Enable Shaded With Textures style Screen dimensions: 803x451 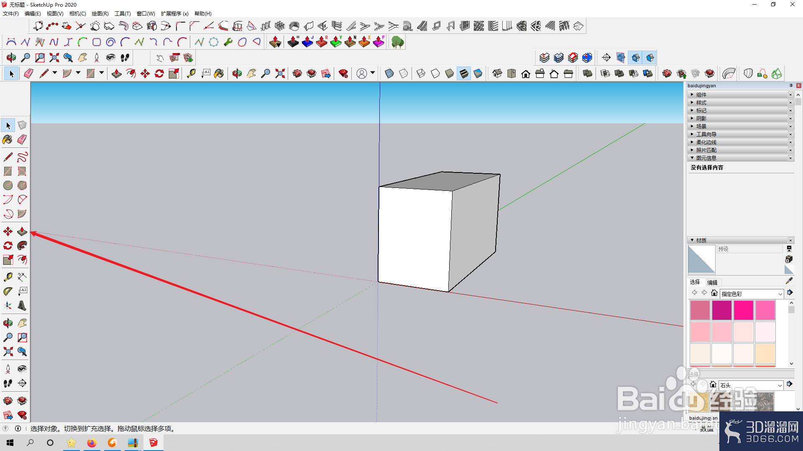[x=464, y=74]
